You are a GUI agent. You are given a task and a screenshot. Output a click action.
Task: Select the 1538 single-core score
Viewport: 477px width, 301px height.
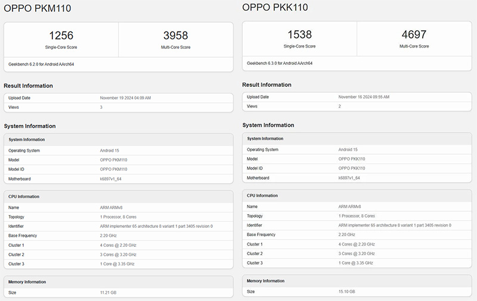[x=300, y=35]
